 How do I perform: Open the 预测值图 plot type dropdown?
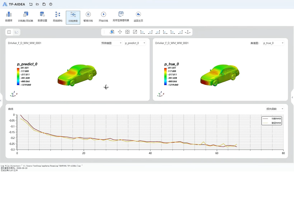tap(111, 43)
